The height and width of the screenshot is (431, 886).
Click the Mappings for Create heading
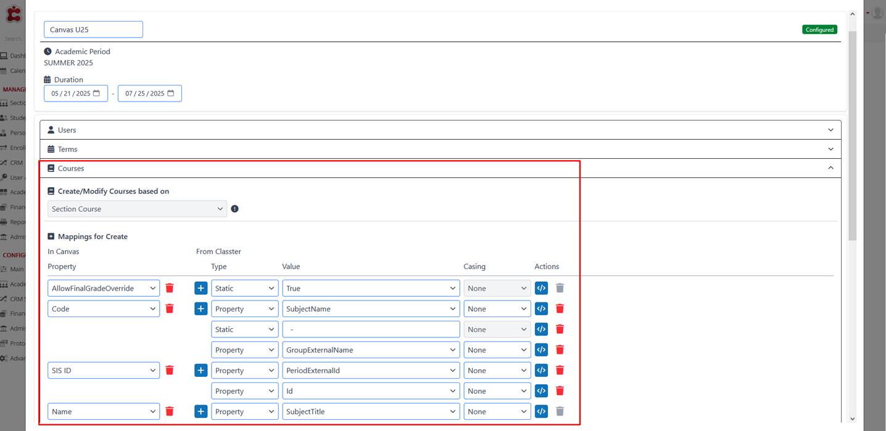[x=93, y=236]
